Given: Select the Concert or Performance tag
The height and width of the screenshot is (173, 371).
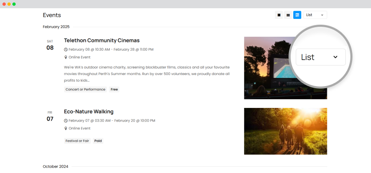Looking at the screenshot, I should (x=85, y=89).
